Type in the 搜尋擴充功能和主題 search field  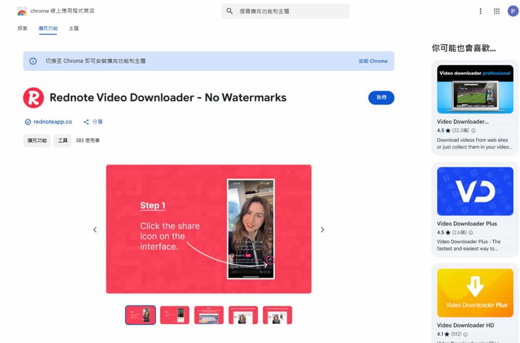click(x=289, y=11)
